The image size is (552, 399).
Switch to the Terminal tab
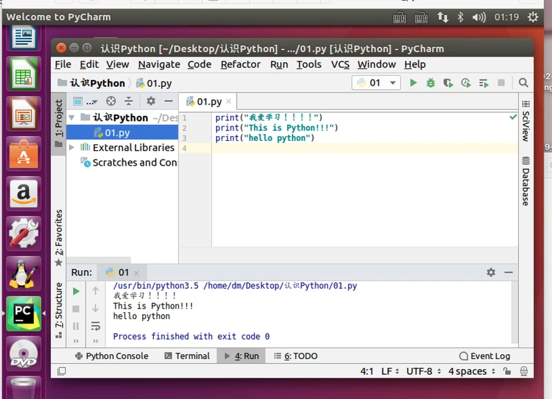[187, 356]
